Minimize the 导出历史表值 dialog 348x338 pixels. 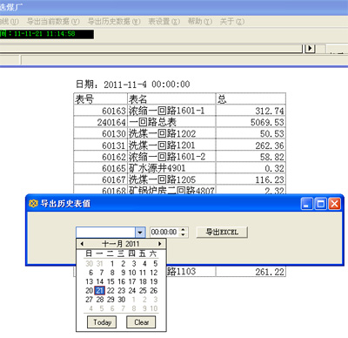(307, 204)
